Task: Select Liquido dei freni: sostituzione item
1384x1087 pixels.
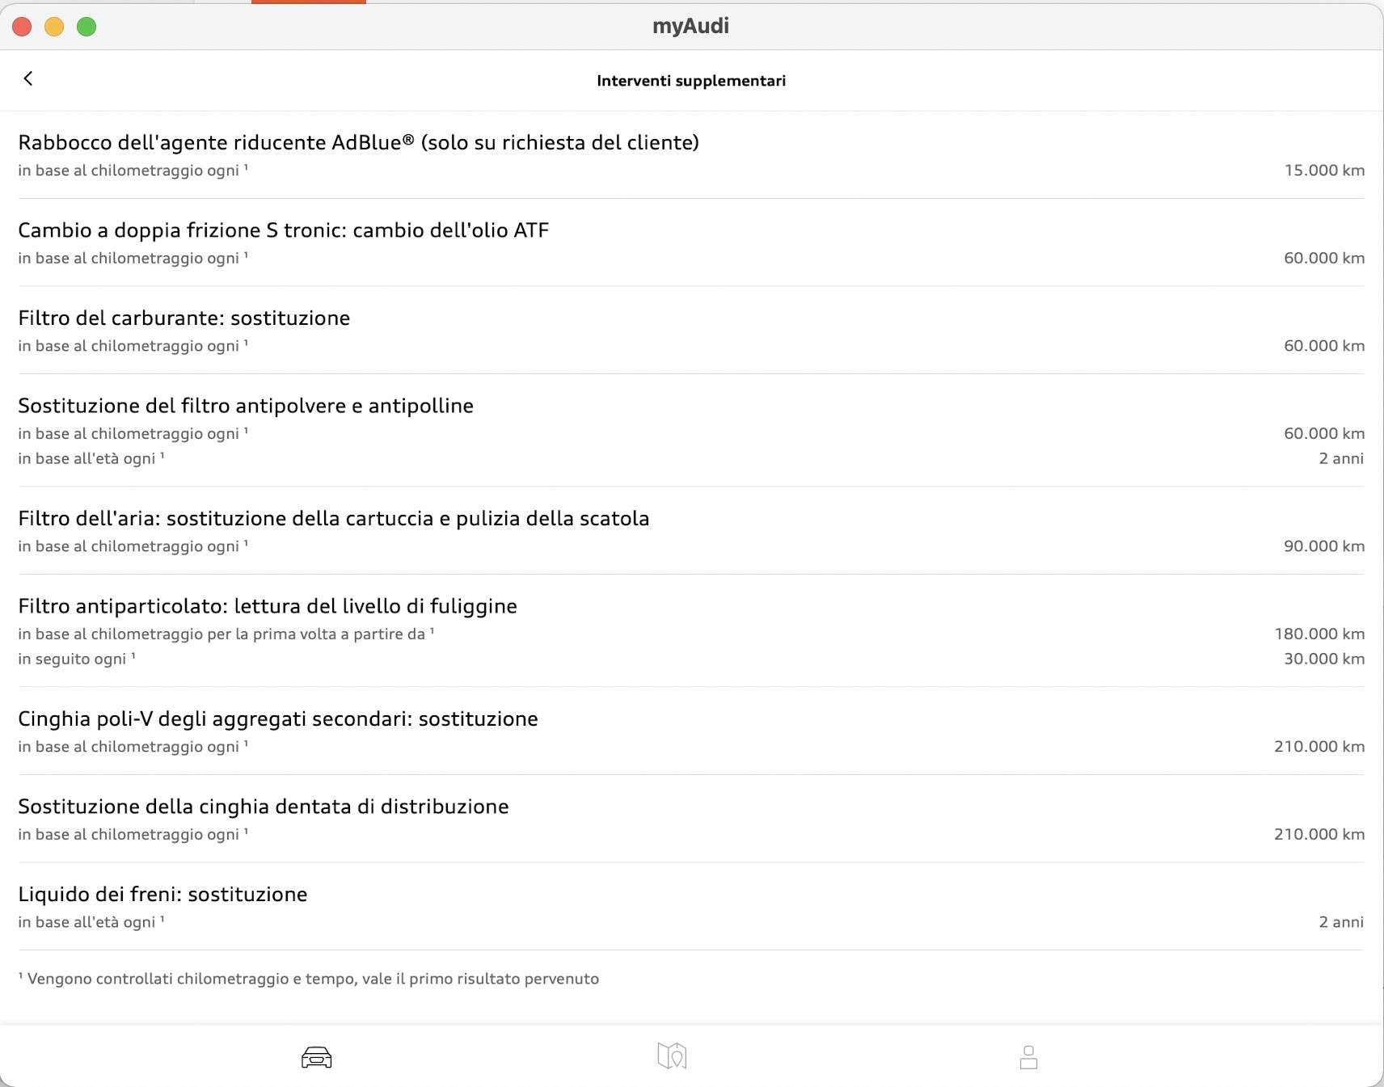Action: (x=691, y=907)
